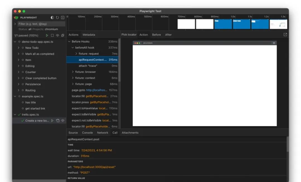Open the After snapshot tab
301x182 pixels.
point(168,35)
